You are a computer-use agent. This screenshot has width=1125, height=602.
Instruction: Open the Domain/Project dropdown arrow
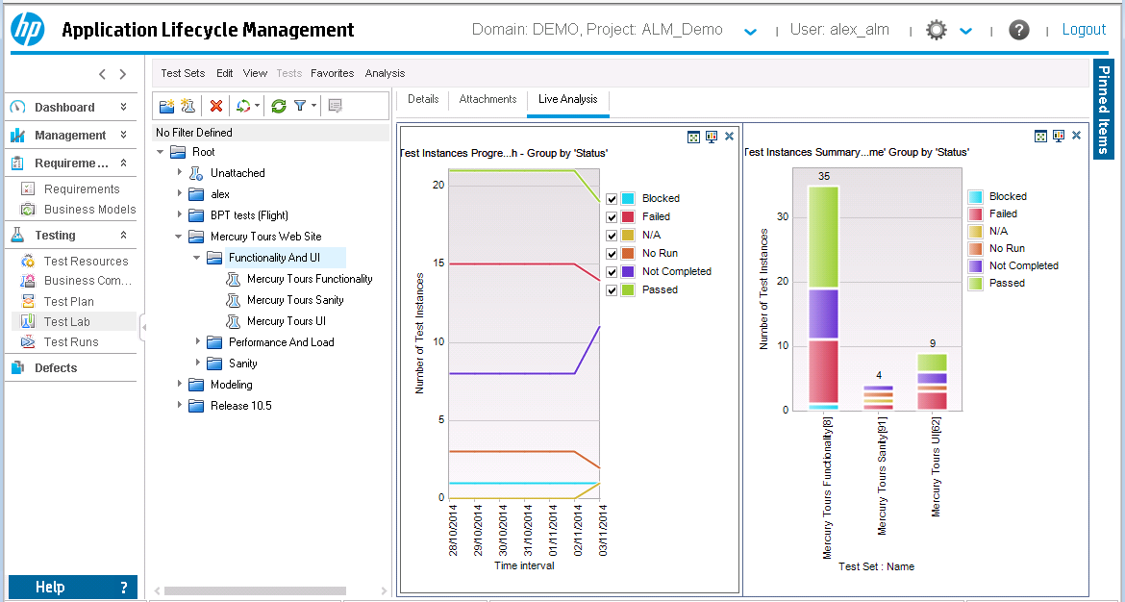(x=750, y=32)
